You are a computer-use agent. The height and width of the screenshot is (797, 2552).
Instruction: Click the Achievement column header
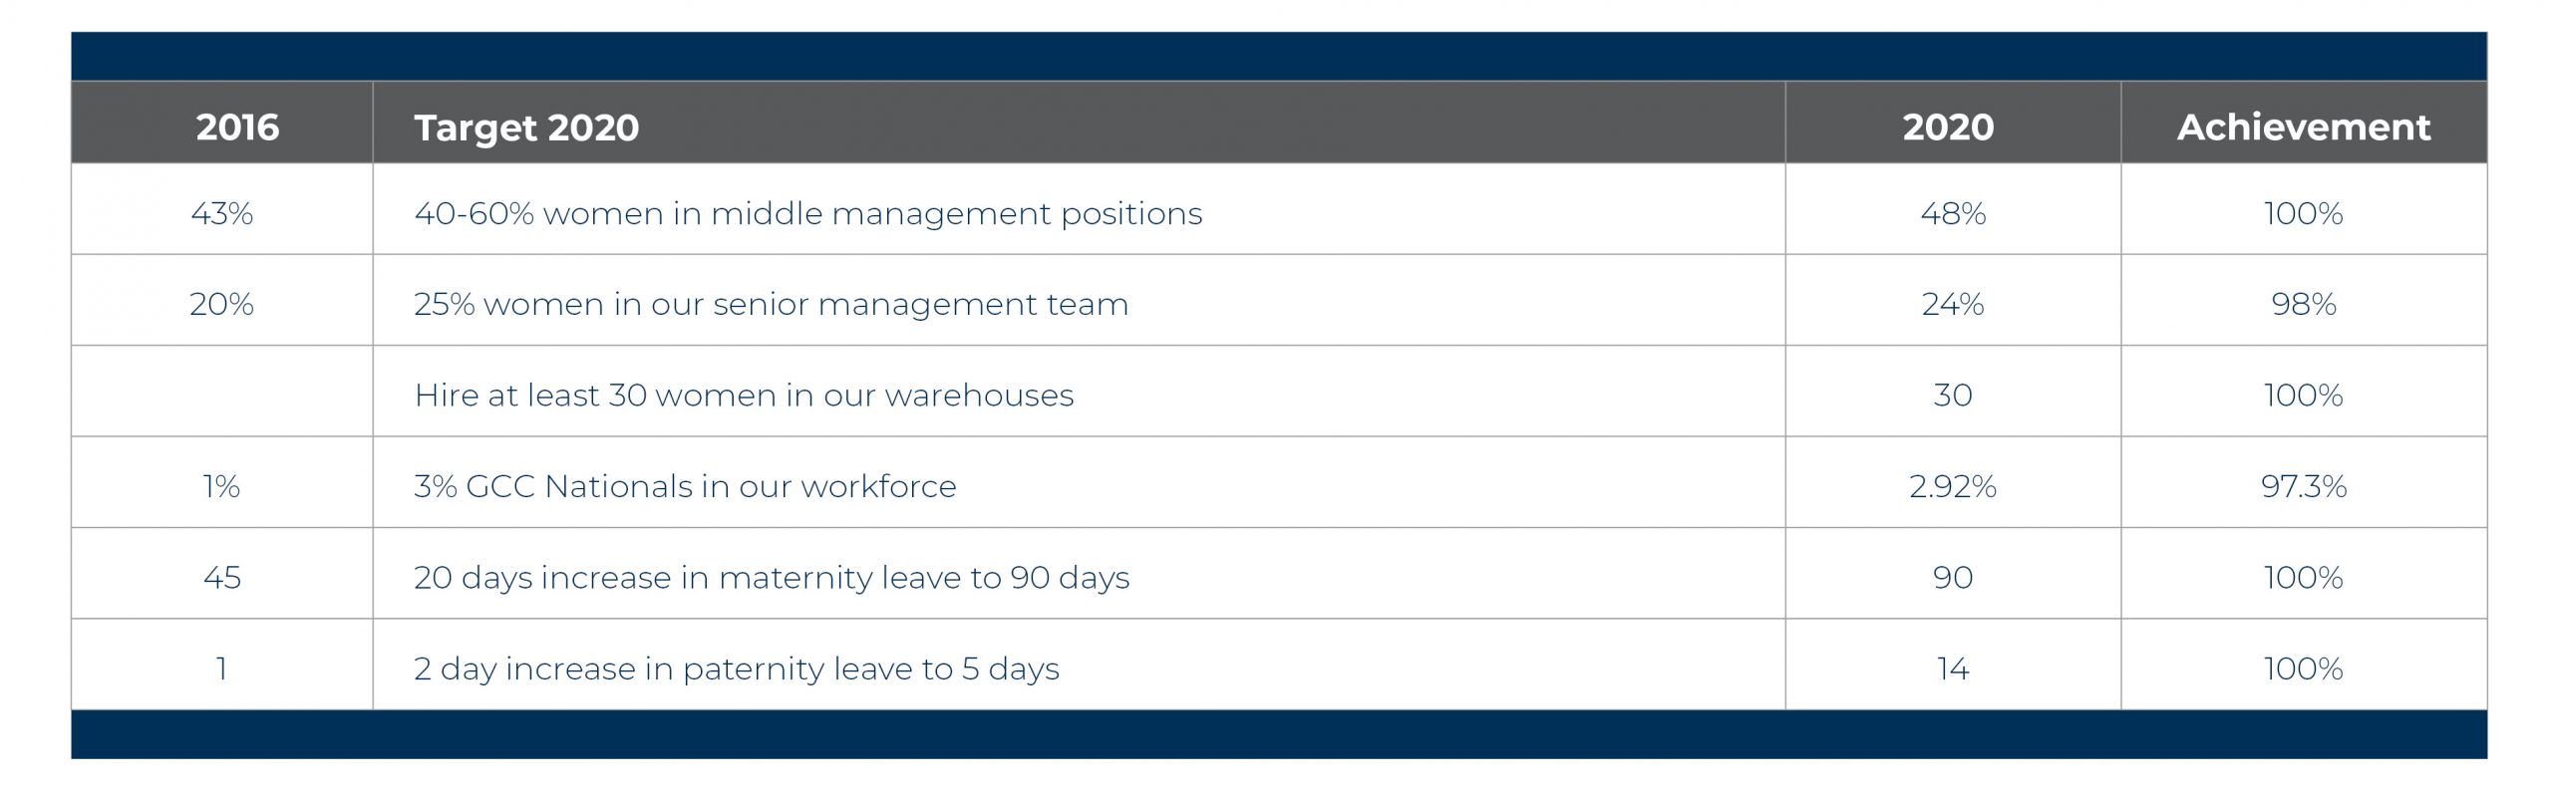(x=2303, y=127)
